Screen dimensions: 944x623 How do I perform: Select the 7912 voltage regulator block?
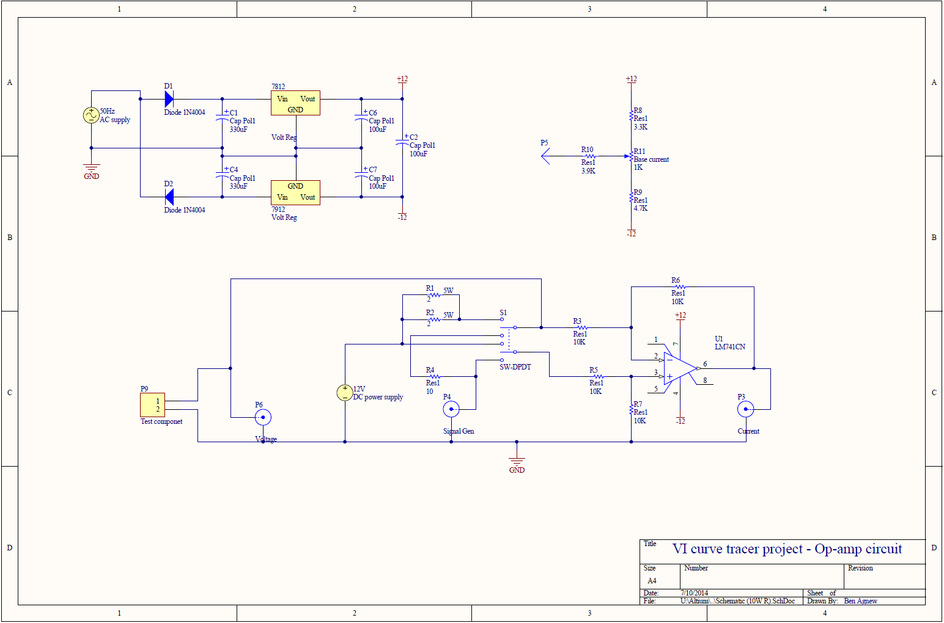295,192
